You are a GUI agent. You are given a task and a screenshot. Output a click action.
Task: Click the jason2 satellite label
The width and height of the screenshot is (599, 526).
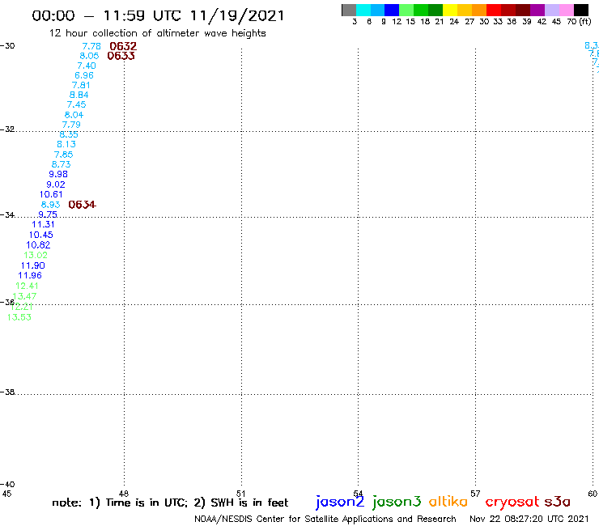pos(340,503)
